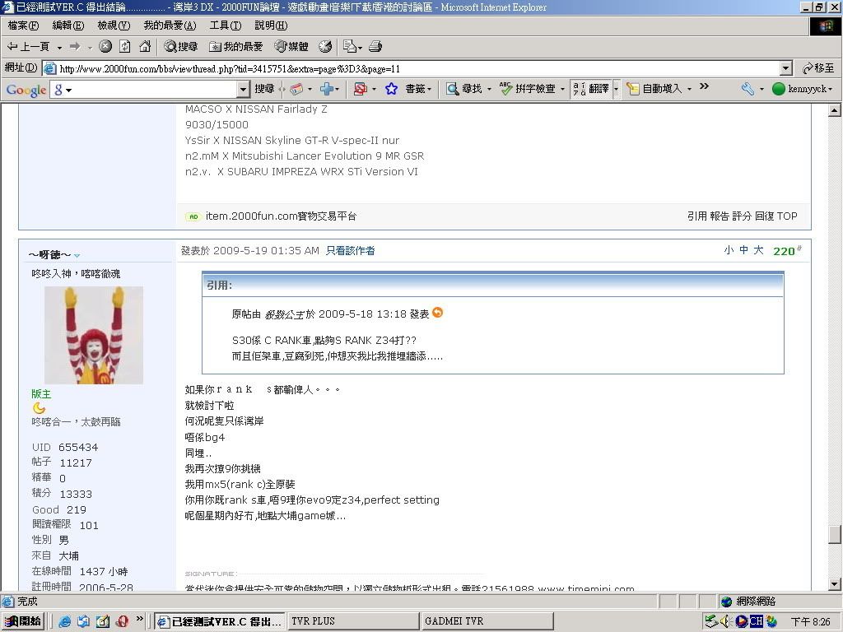
Task: Click the Stop loading icon in toolbar
Action: pos(105,47)
